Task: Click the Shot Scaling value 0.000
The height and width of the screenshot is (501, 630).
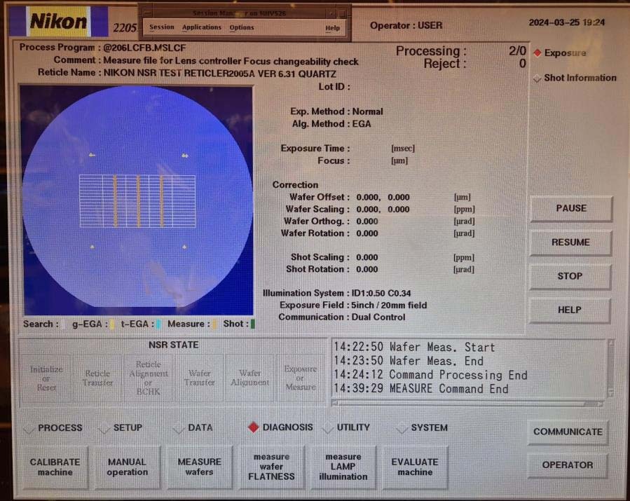Action: pyautogui.click(x=367, y=258)
